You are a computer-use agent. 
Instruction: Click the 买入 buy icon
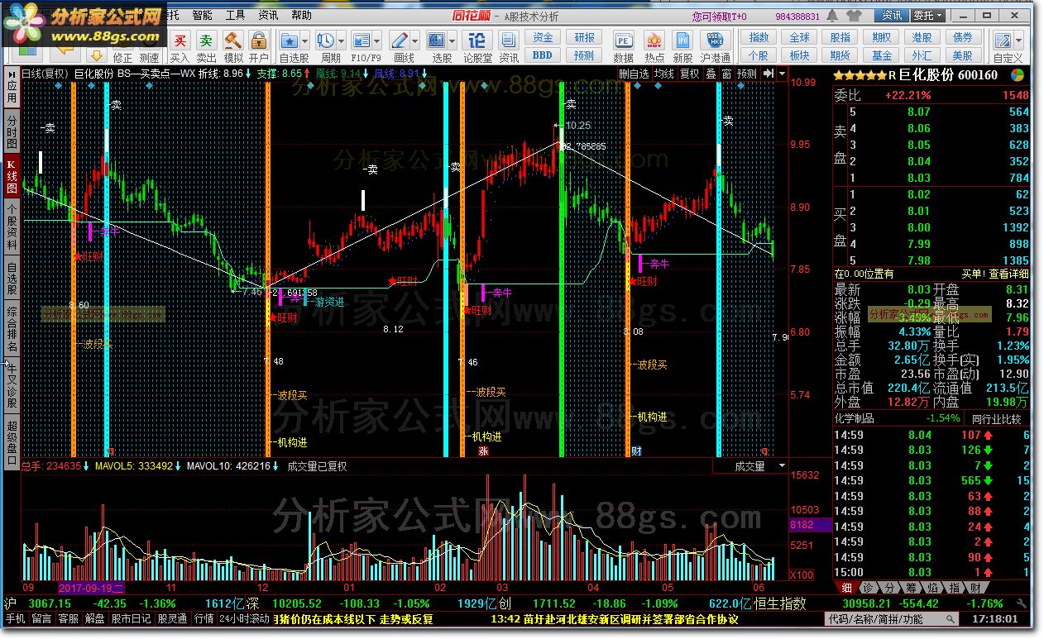[180, 41]
